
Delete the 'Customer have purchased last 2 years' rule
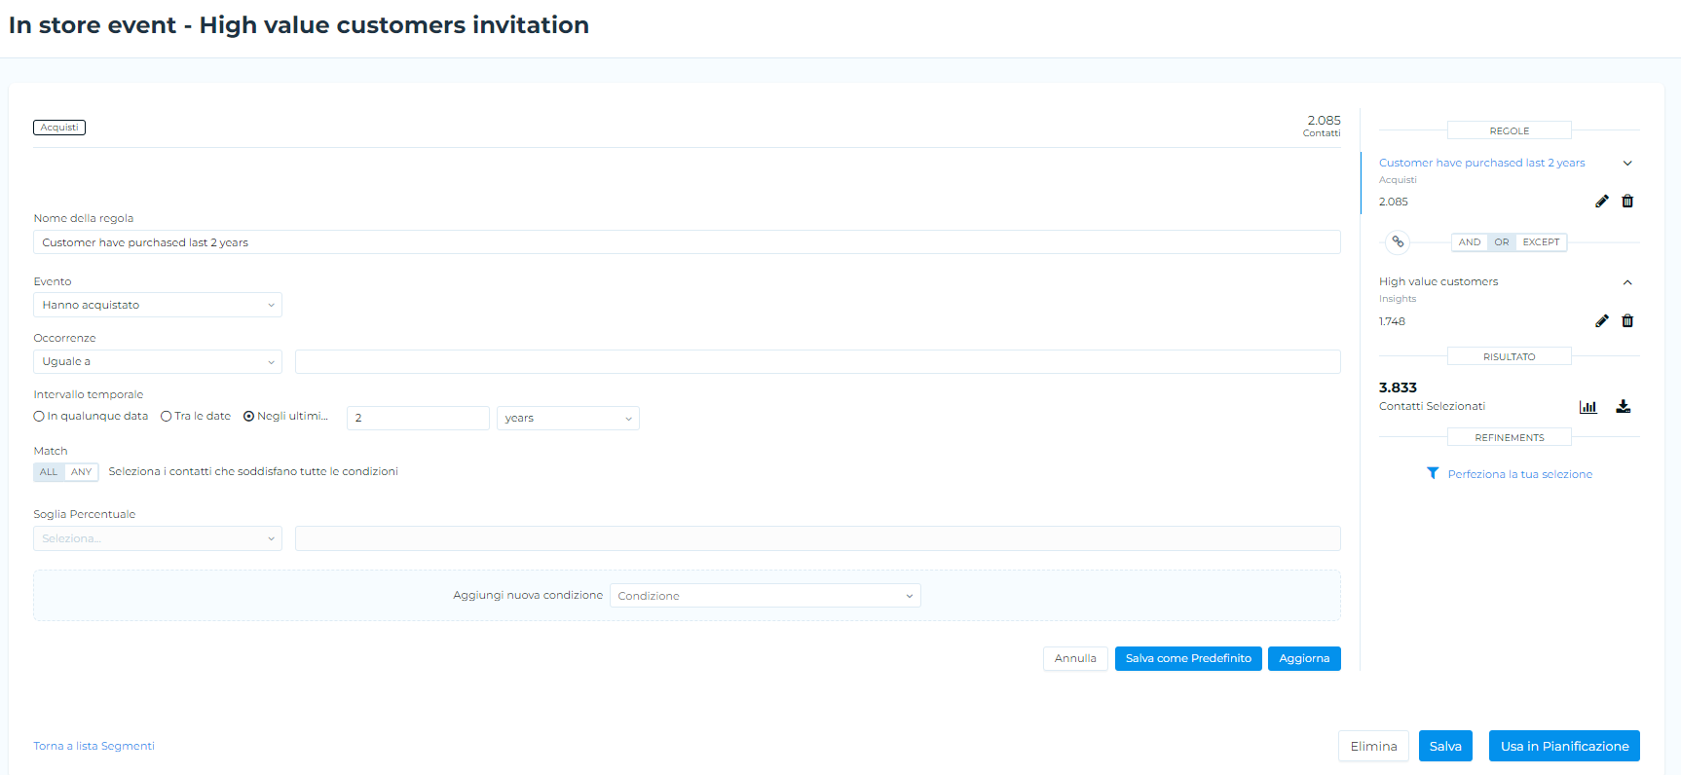[1627, 202]
